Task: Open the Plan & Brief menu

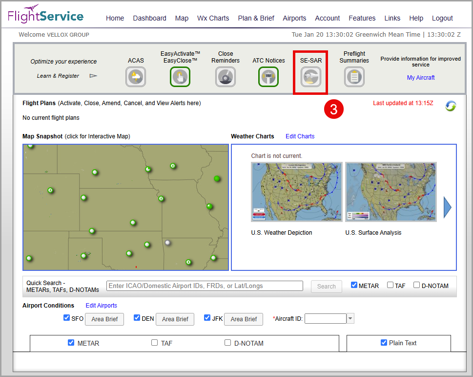Action: tap(256, 18)
